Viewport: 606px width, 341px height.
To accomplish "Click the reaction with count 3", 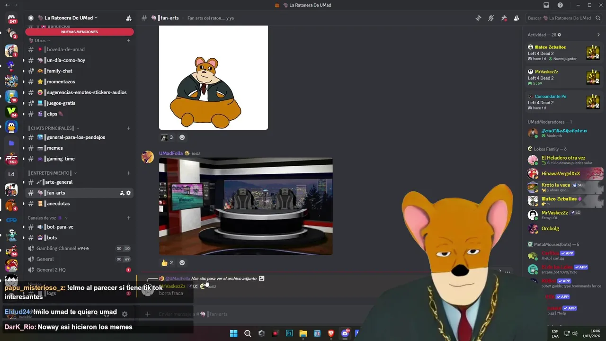I will point(167,137).
